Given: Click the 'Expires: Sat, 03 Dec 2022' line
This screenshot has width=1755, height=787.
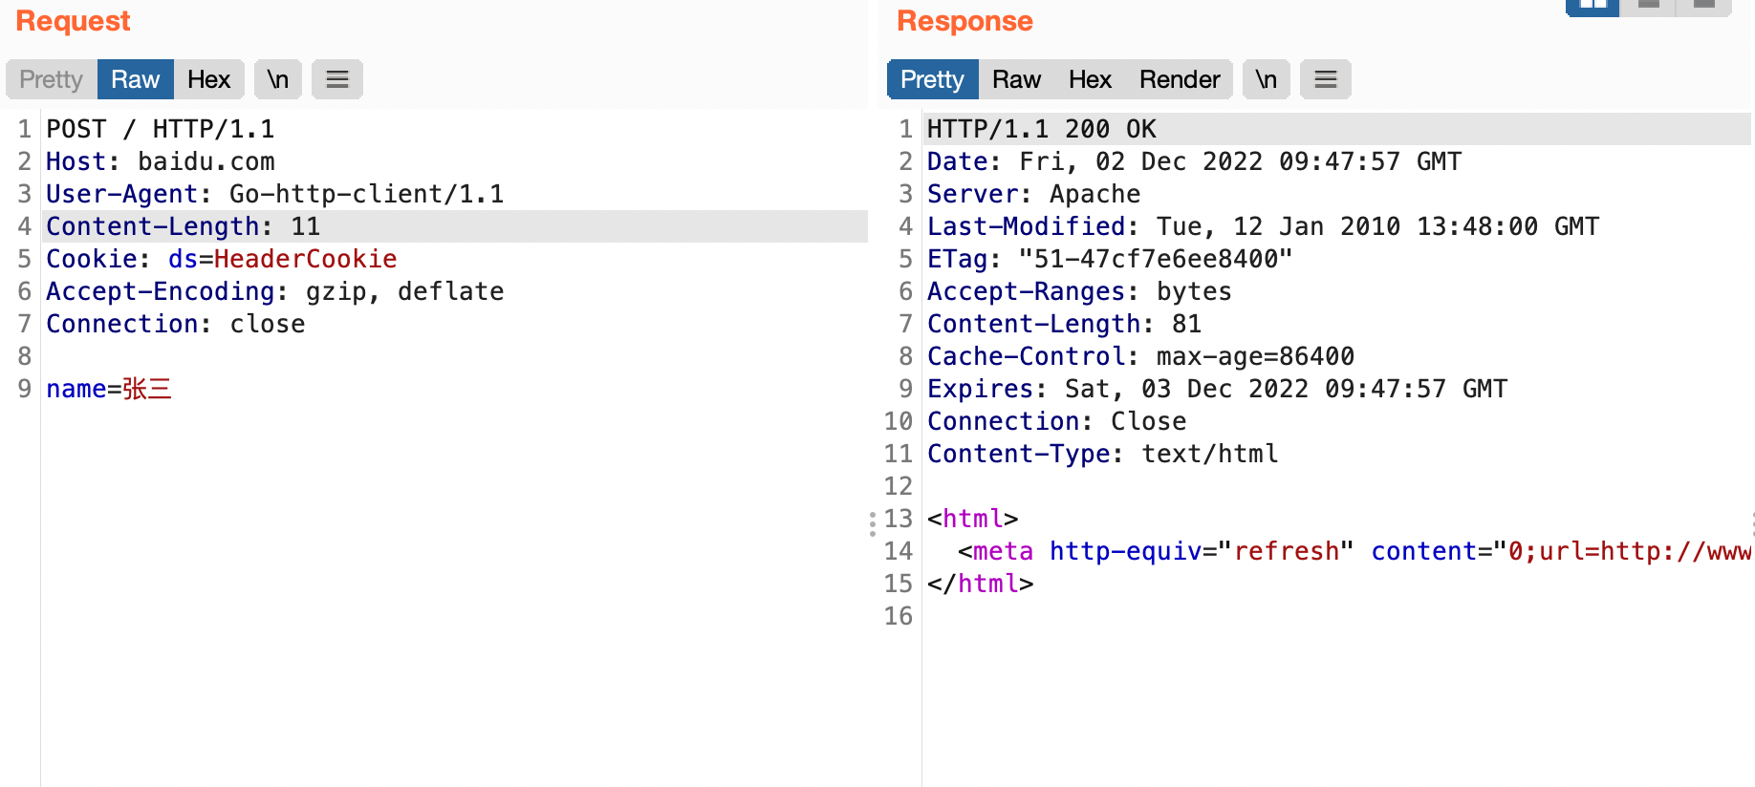Looking at the screenshot, I should (1218, 389).
